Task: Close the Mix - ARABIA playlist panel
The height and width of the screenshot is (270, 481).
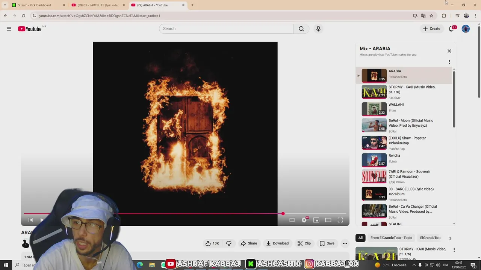Action: [449, 51]
